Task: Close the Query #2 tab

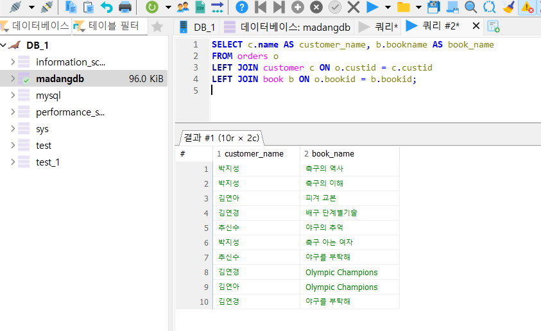Action: point(476,26)
